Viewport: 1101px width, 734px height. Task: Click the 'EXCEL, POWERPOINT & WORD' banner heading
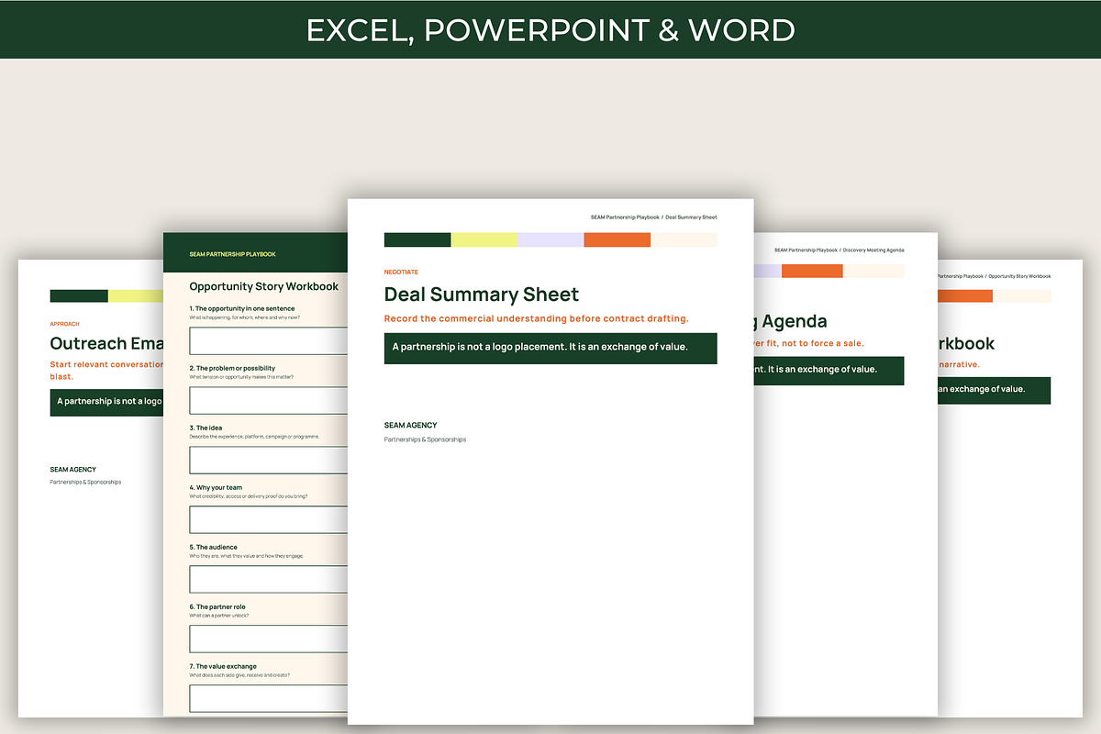coord(550,29)
